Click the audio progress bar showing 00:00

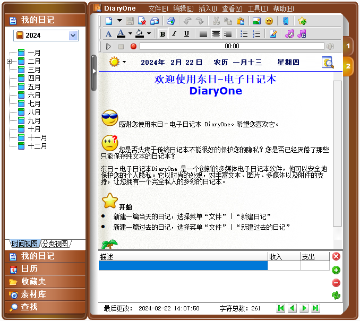[232, 46]
